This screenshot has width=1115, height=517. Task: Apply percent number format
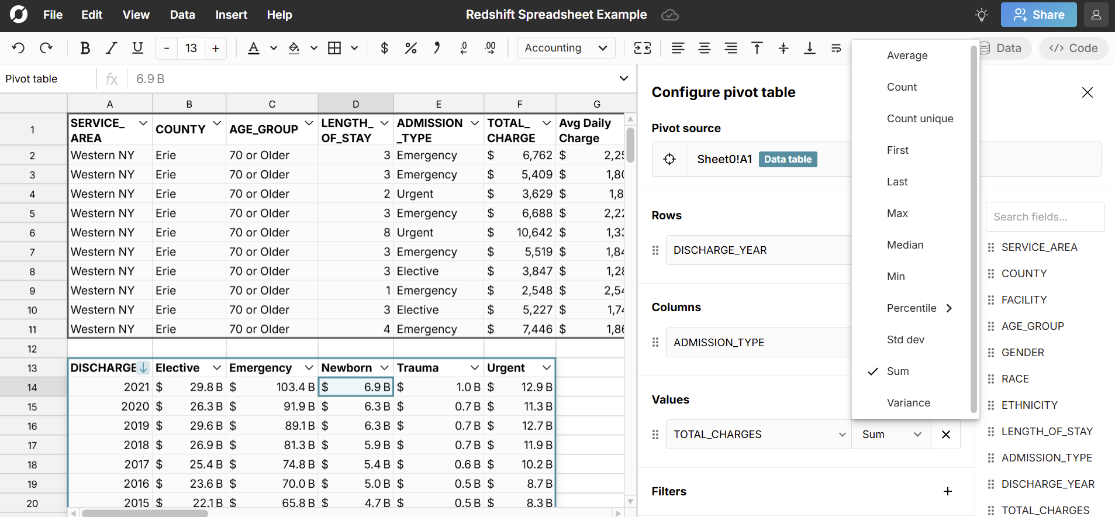pos(410,48)
